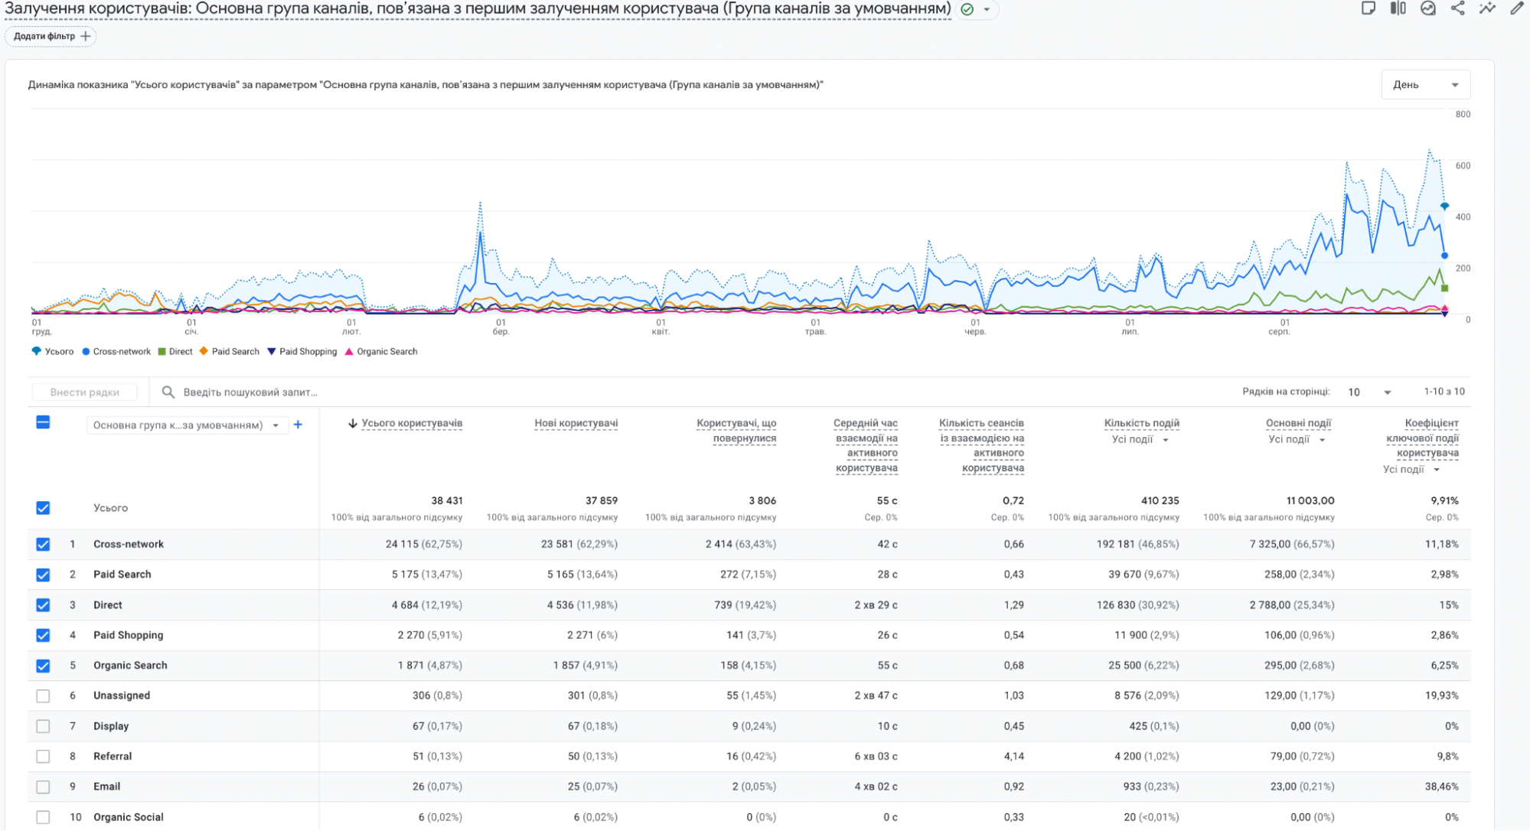Open the annotations note icon

coord(1369,8)
